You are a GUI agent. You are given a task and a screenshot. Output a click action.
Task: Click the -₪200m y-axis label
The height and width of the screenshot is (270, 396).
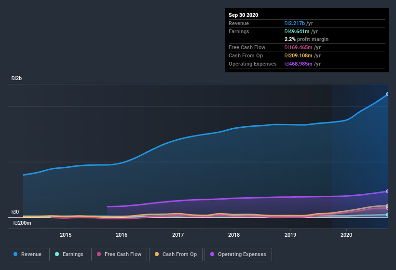click(x=21, y=223)
